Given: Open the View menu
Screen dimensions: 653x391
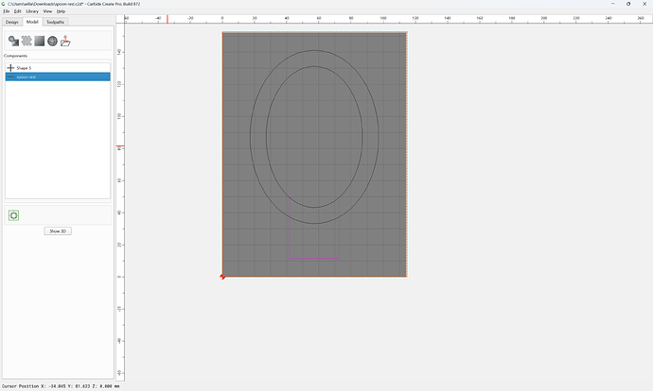Looking at the screenshot, I should (x=47, y=11).
